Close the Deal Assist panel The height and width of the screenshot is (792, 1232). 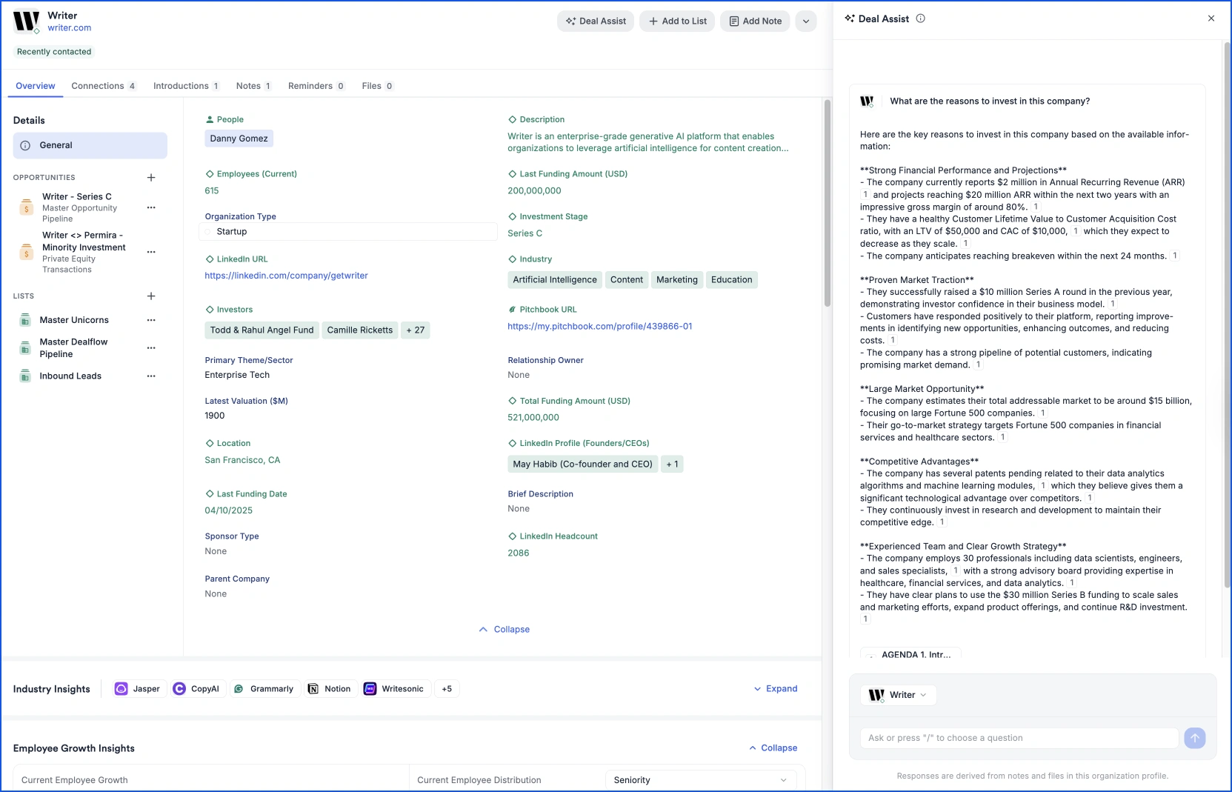coord(1211,19)
